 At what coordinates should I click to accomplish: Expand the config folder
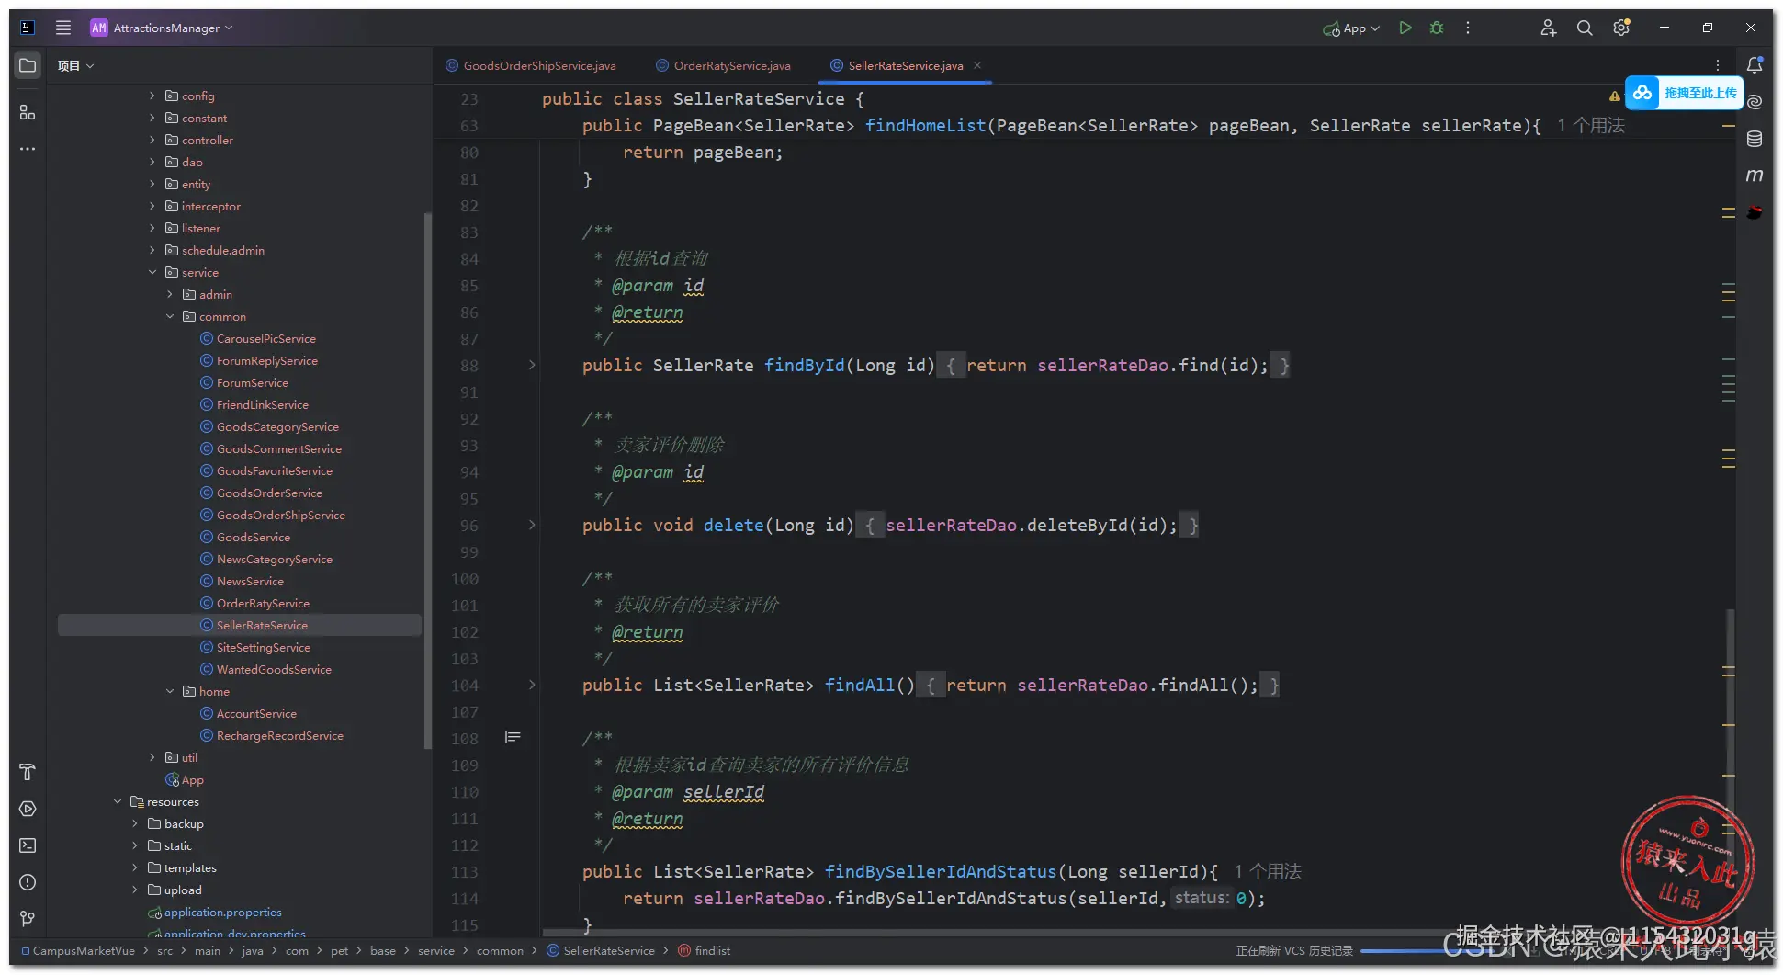pyautogui.click(x=152, y=96)
